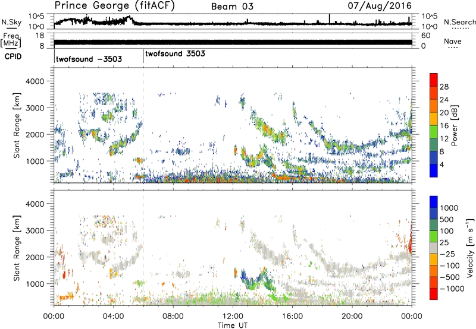
Task: Click the power colorbar blue segment
Action: [x=434, y=170]
